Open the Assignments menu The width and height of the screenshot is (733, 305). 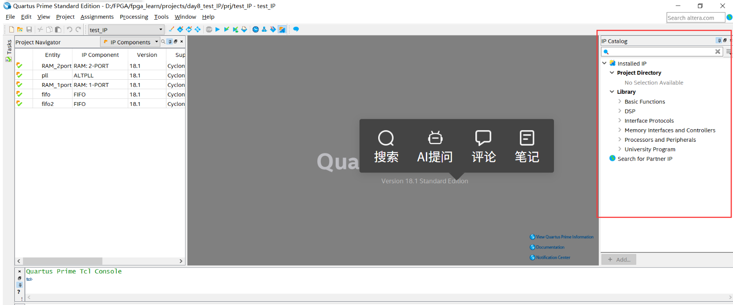coord(97,17)
